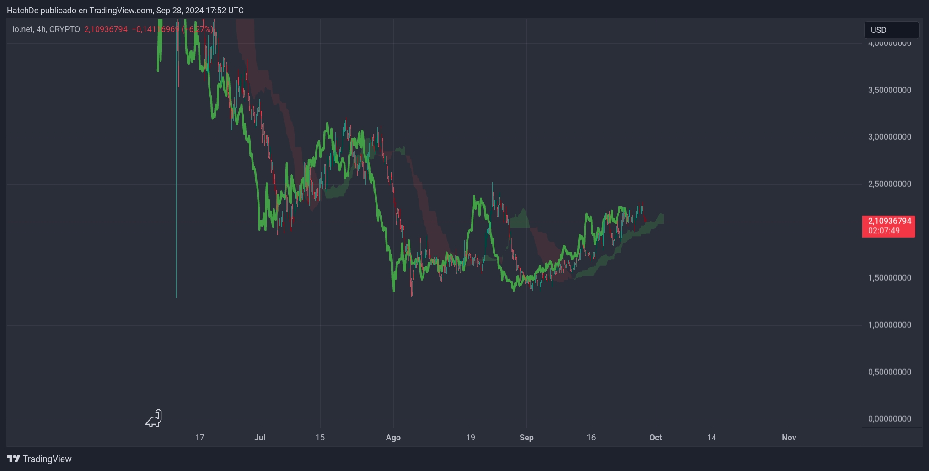This screenshot has width=929, height=471.
Task: Click the 0,00000000 price axis label
Action: point(890,419)
